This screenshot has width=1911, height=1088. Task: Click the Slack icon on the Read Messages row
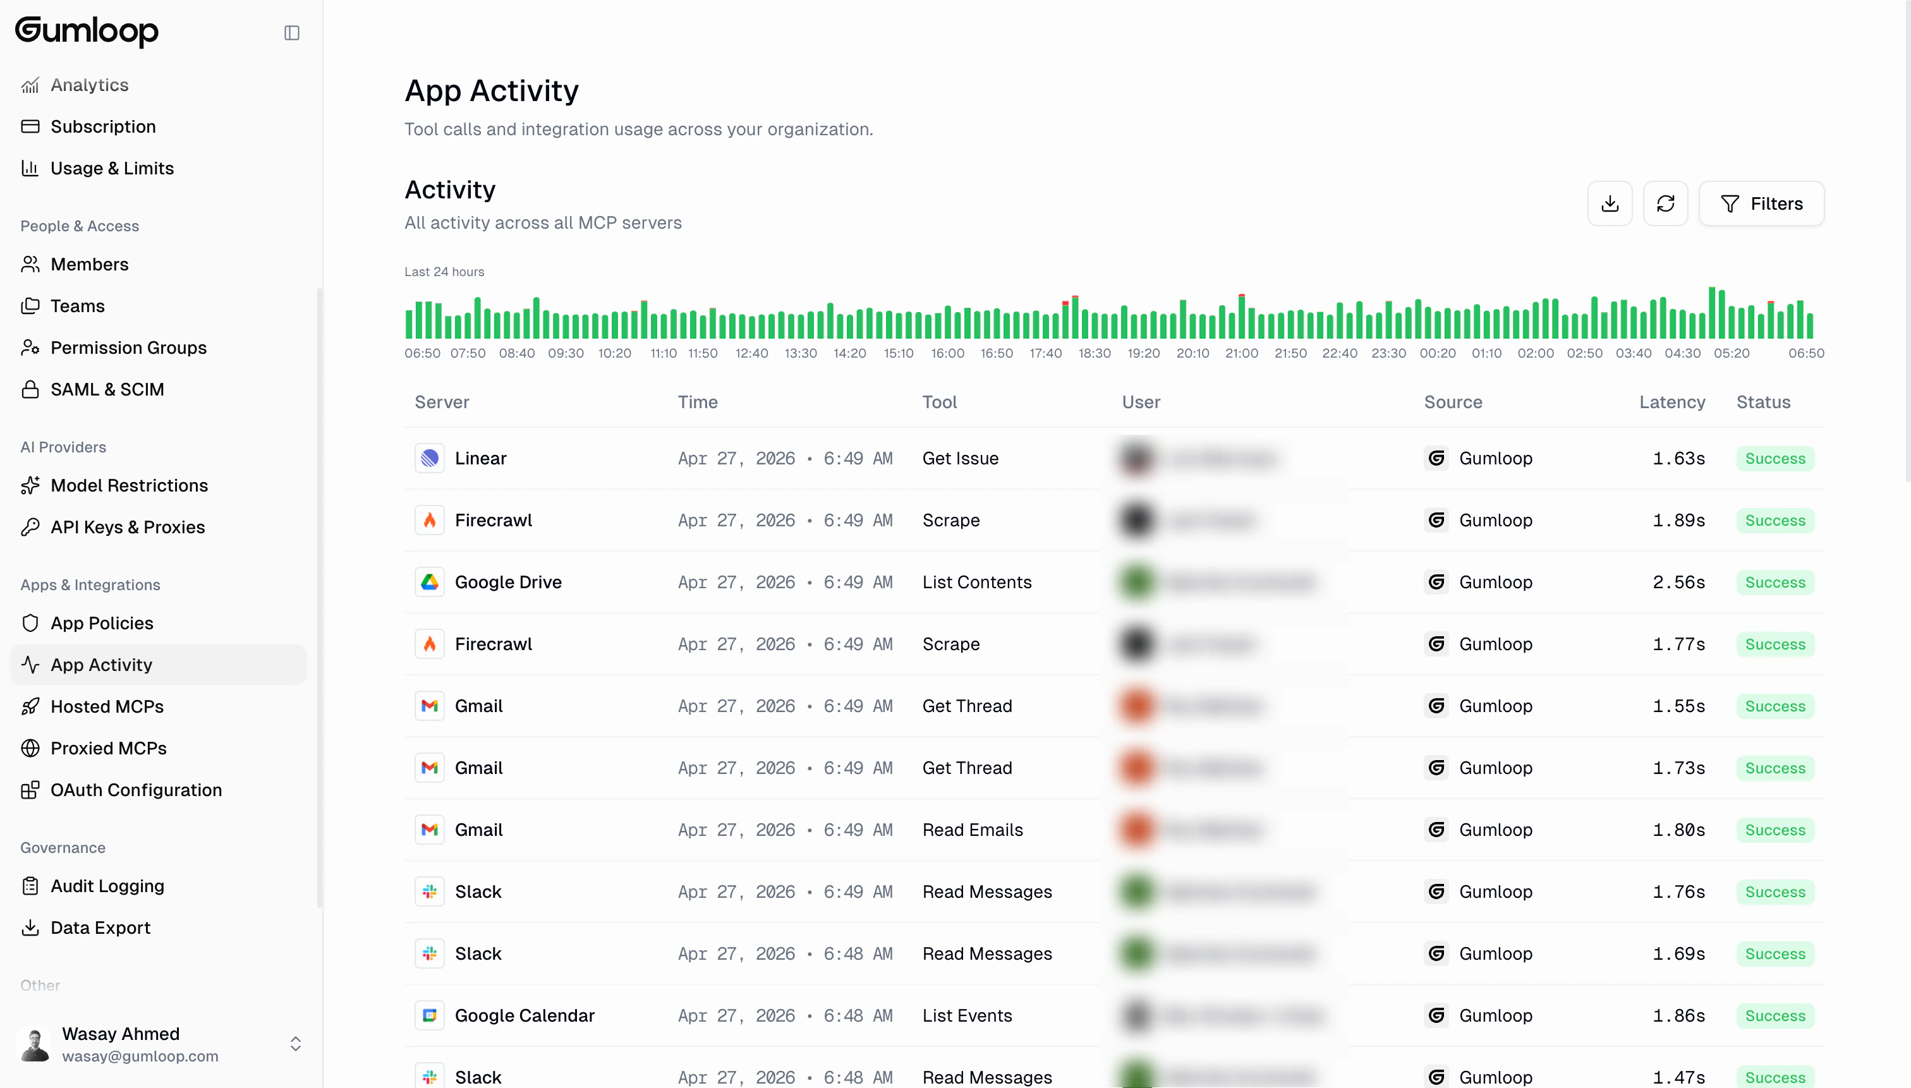tap(430, 891)
